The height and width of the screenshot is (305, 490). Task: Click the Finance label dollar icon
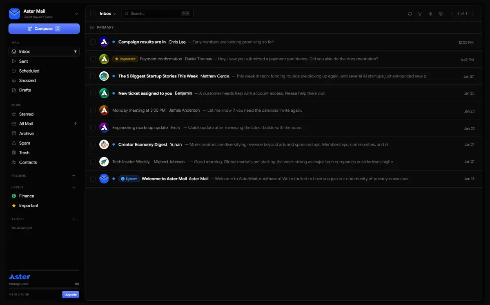pos(14,196)
